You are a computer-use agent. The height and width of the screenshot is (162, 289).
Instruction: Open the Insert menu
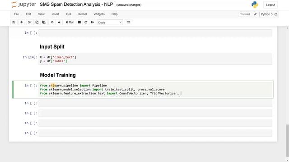click(x=55, y=14)
